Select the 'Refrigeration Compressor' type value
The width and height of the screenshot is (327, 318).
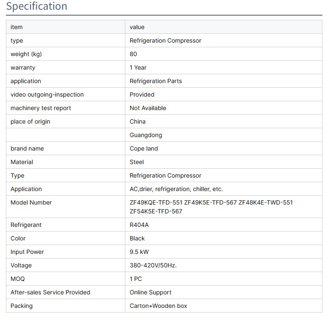point(165,40)
